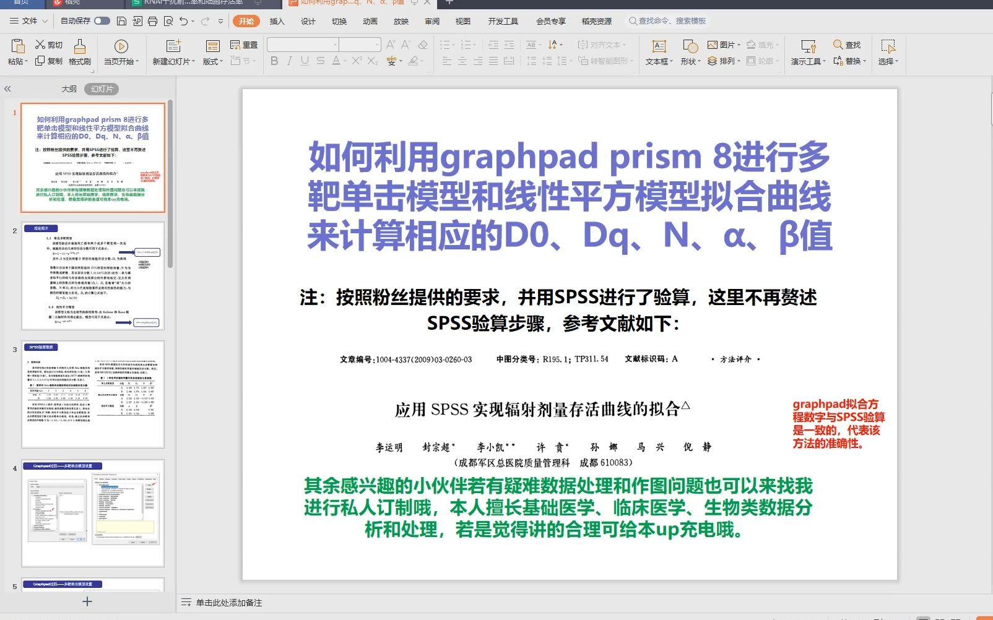Select slide 4 thumbnail
The image size is (993, 620).
(x=93, y=513)
